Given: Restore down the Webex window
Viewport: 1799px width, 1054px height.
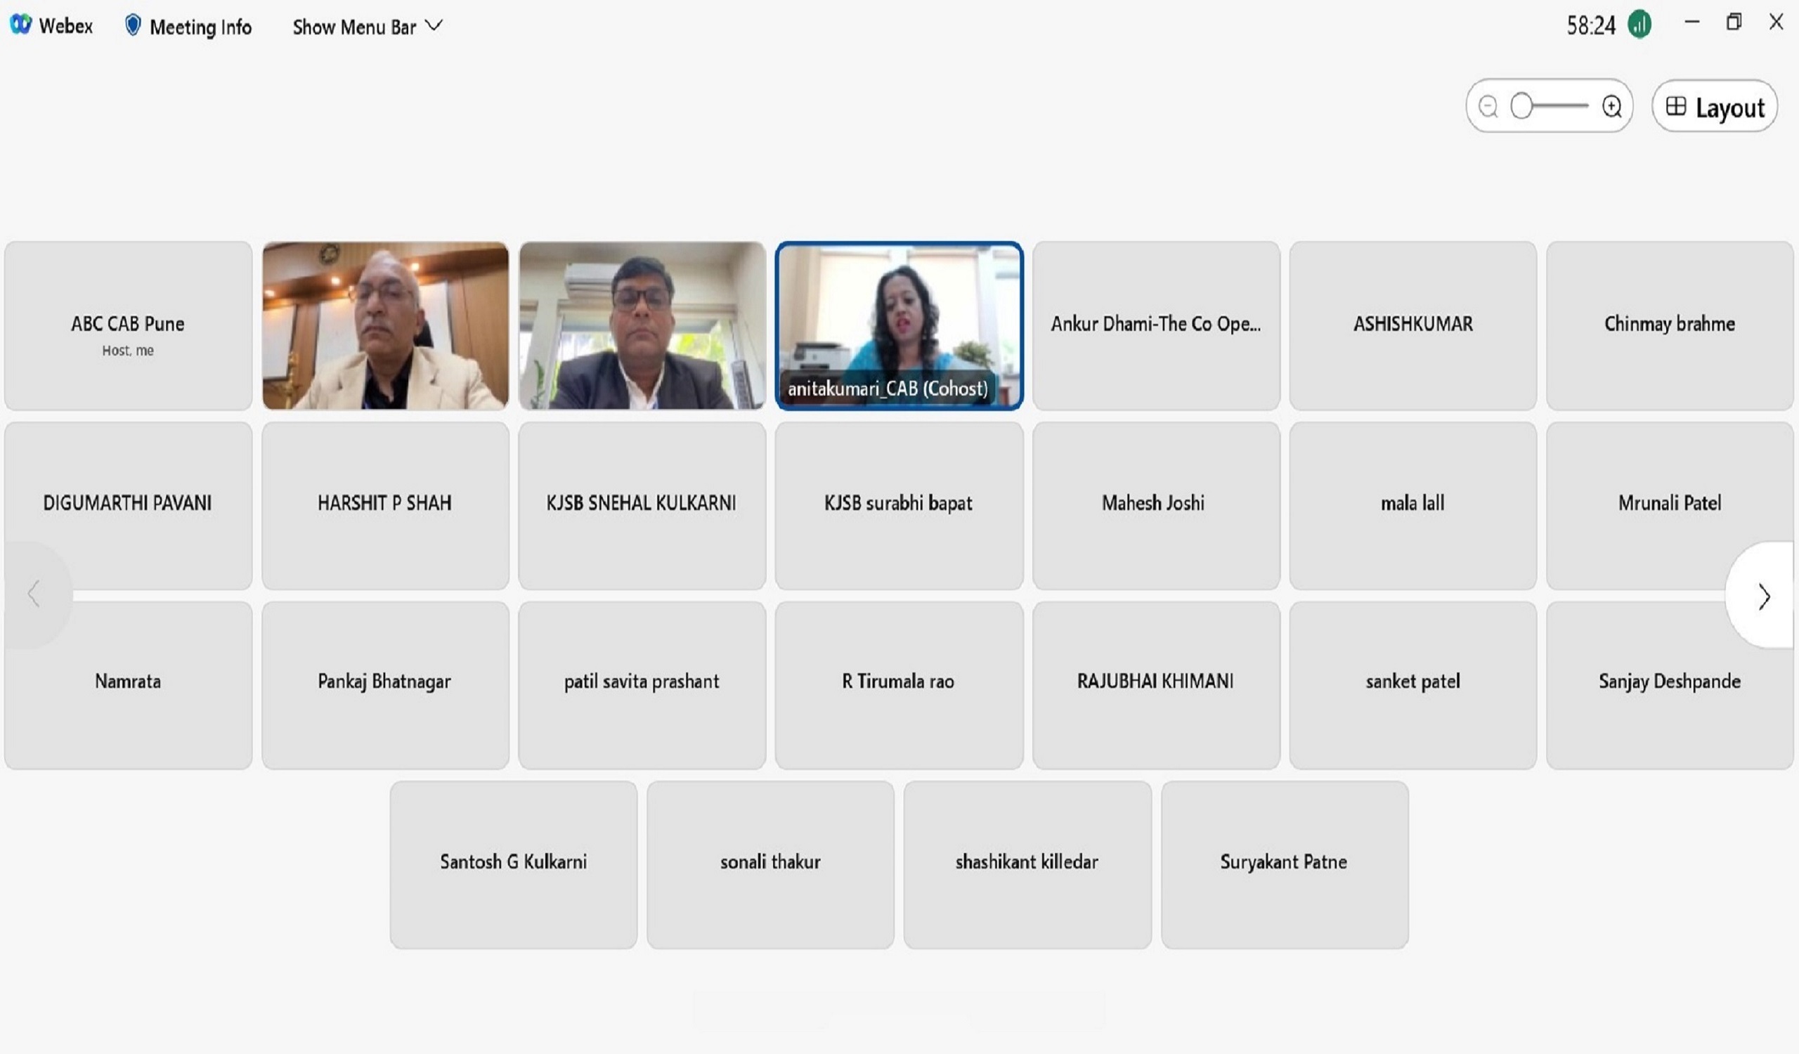Looking at the screenshot, I should [1734, 22].
